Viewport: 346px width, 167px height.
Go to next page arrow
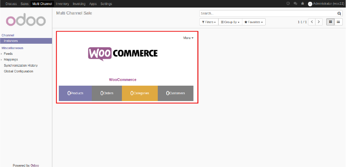point(319,22)
